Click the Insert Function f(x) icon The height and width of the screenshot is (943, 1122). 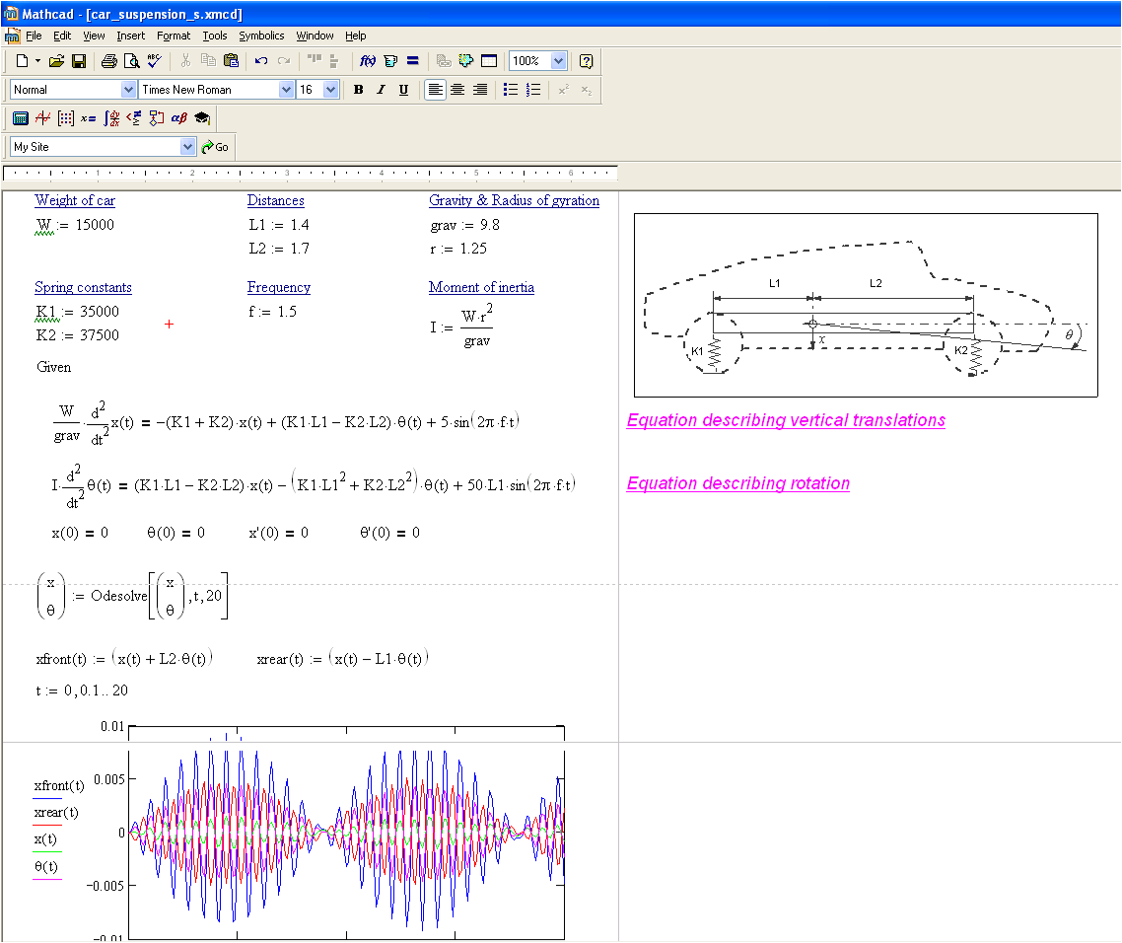[x=368, y=61]
